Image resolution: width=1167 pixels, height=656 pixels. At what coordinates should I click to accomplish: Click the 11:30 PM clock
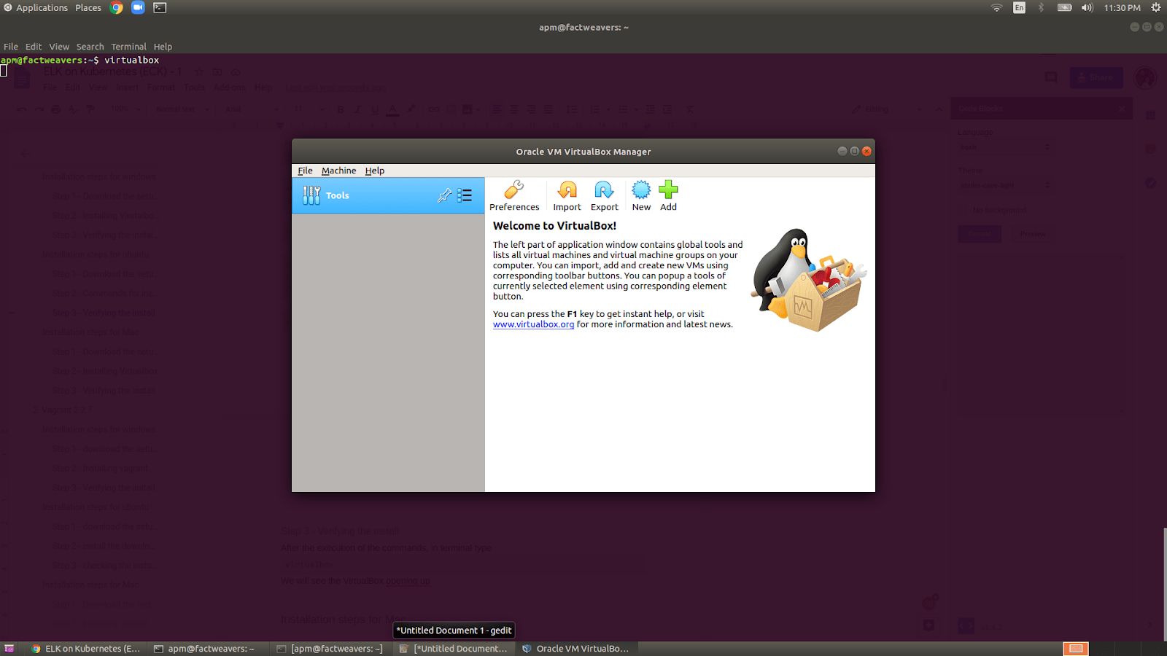[x=1122, y=7]
